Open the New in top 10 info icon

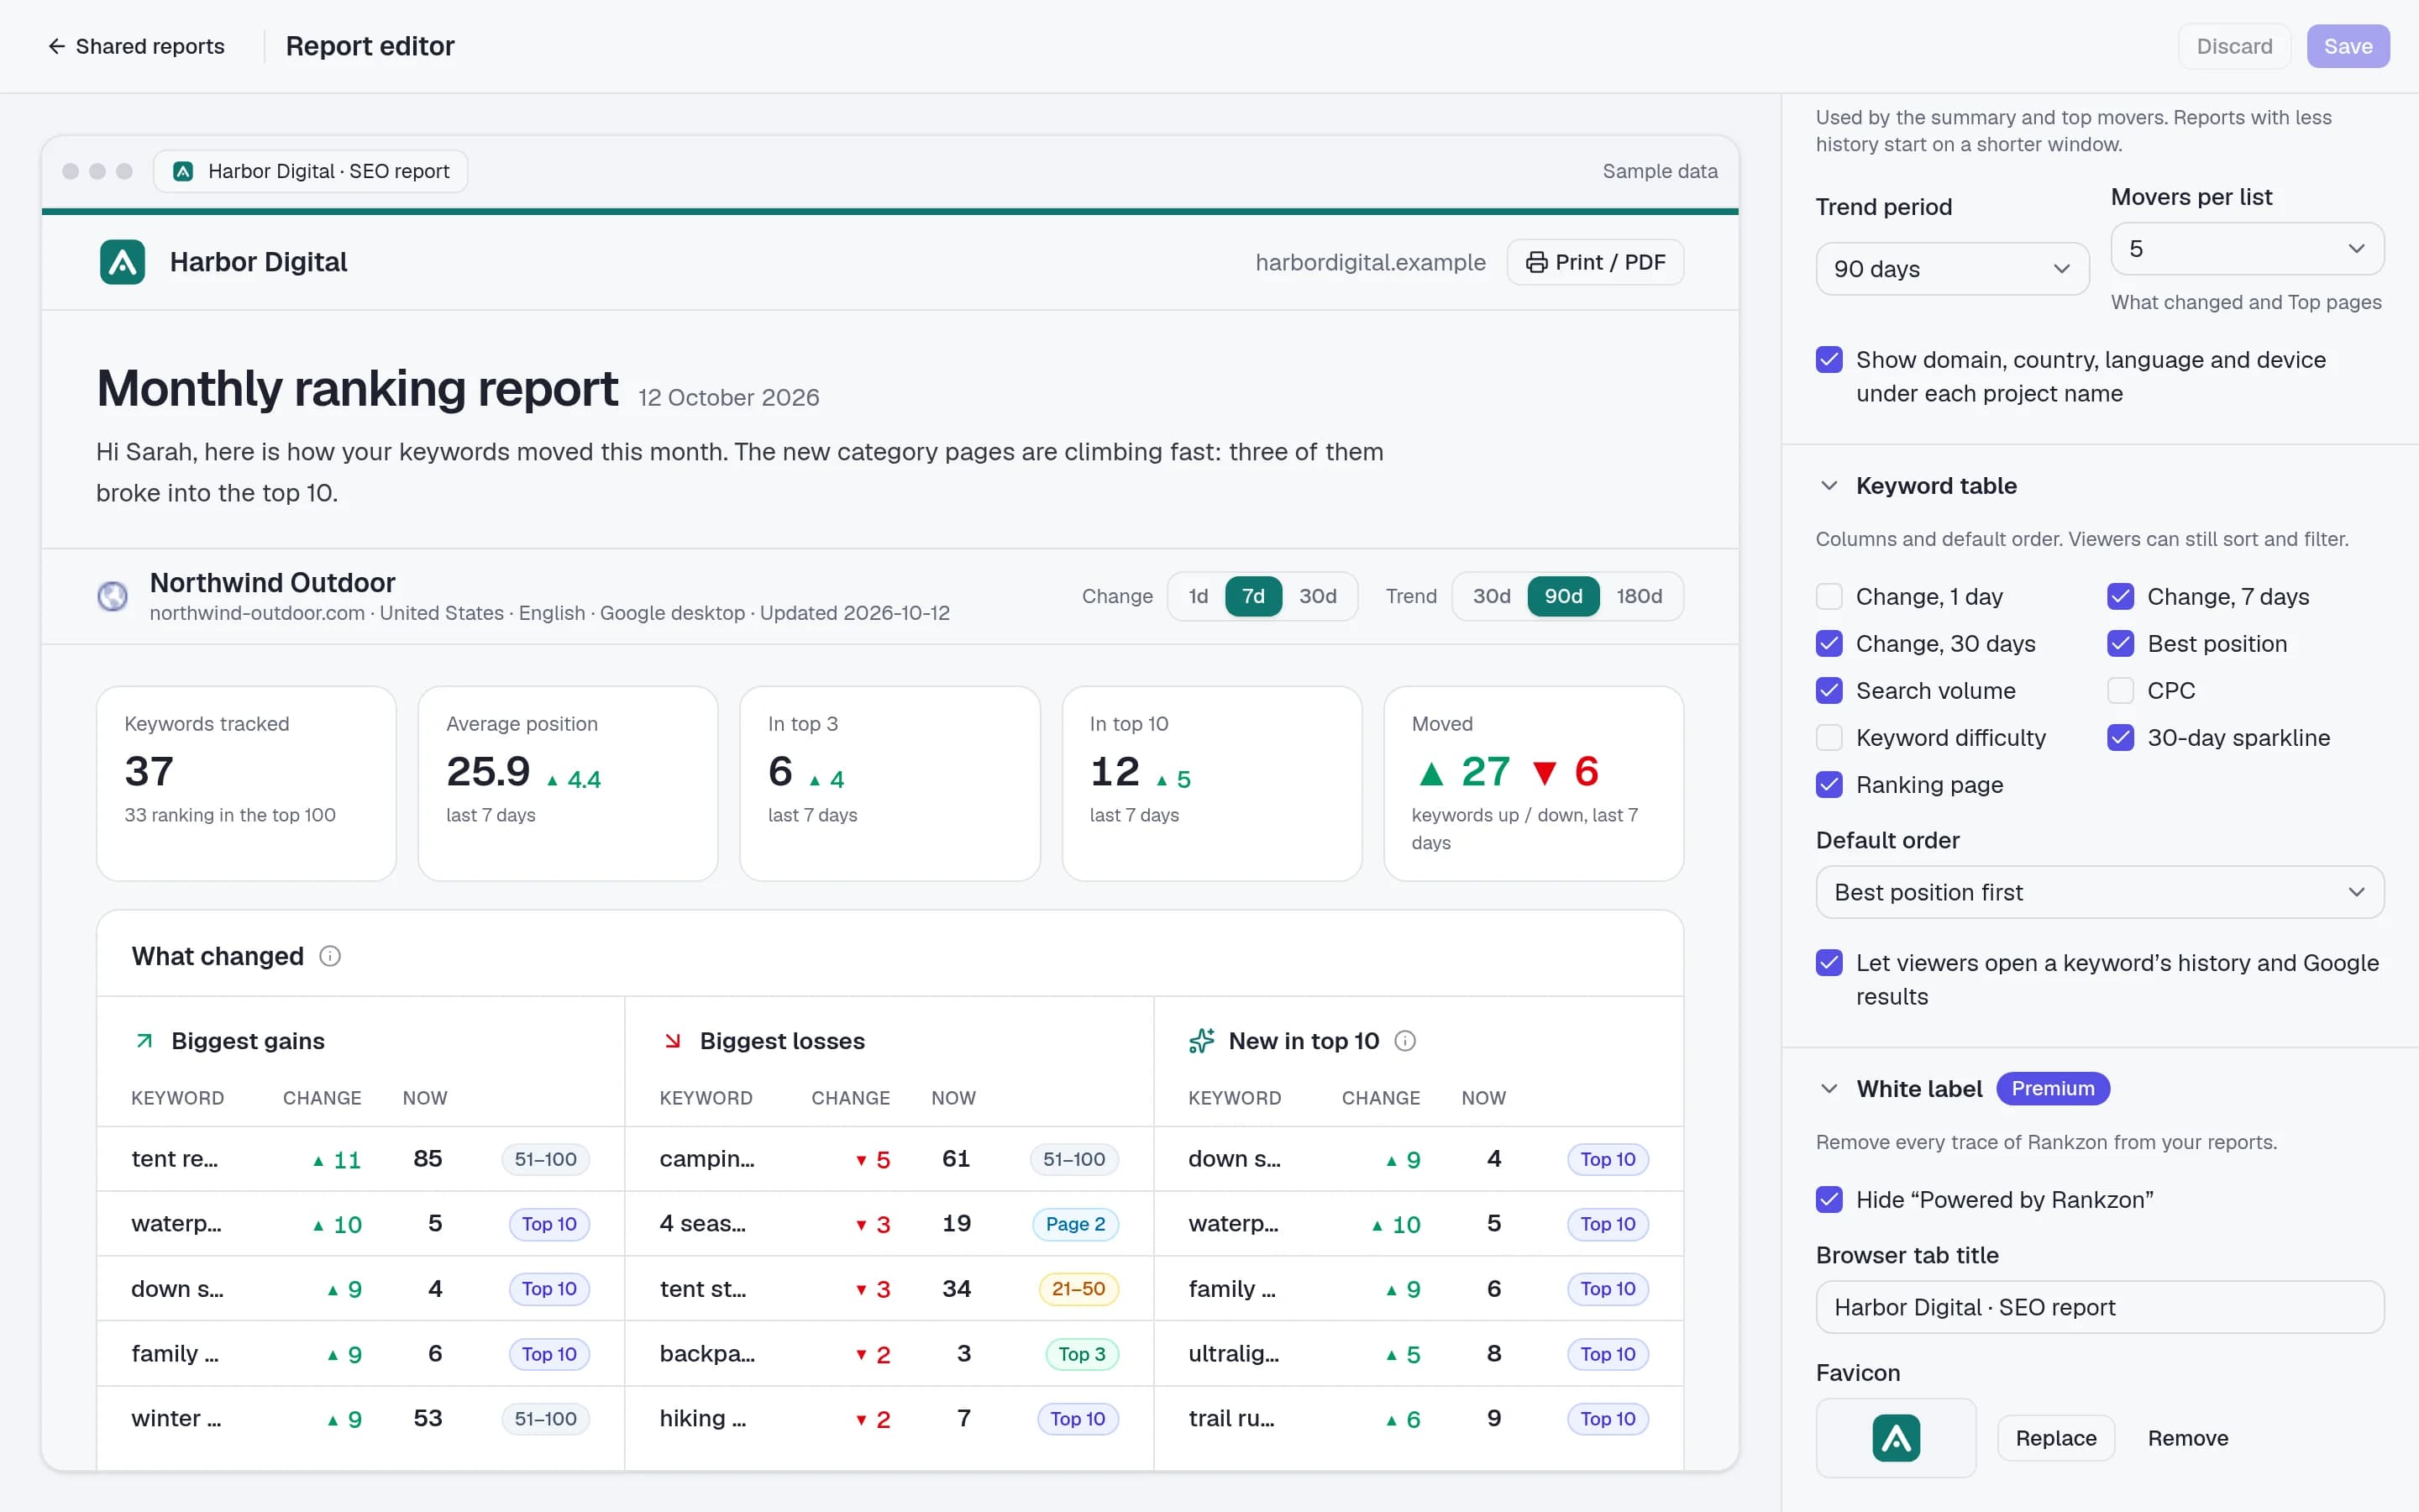pyautogui.click(x=1404, y=1041)
